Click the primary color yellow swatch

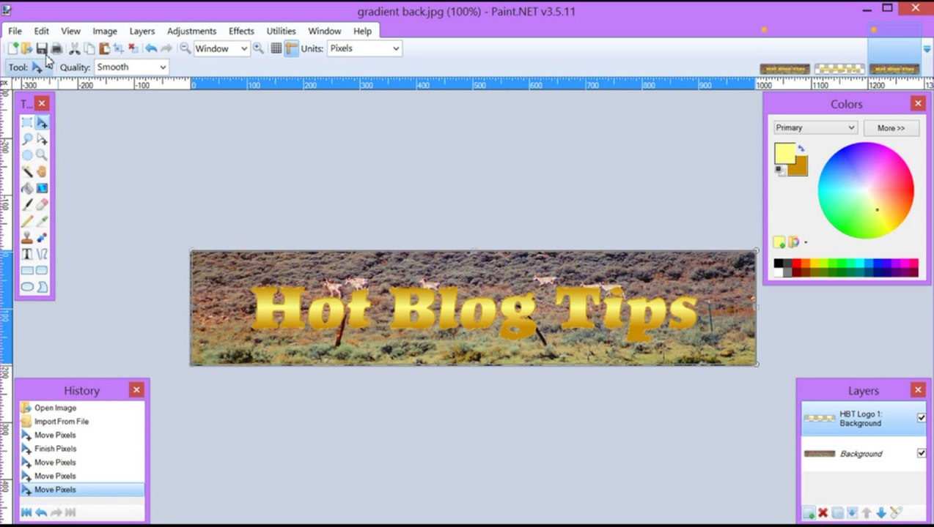[x=784, y=153]
